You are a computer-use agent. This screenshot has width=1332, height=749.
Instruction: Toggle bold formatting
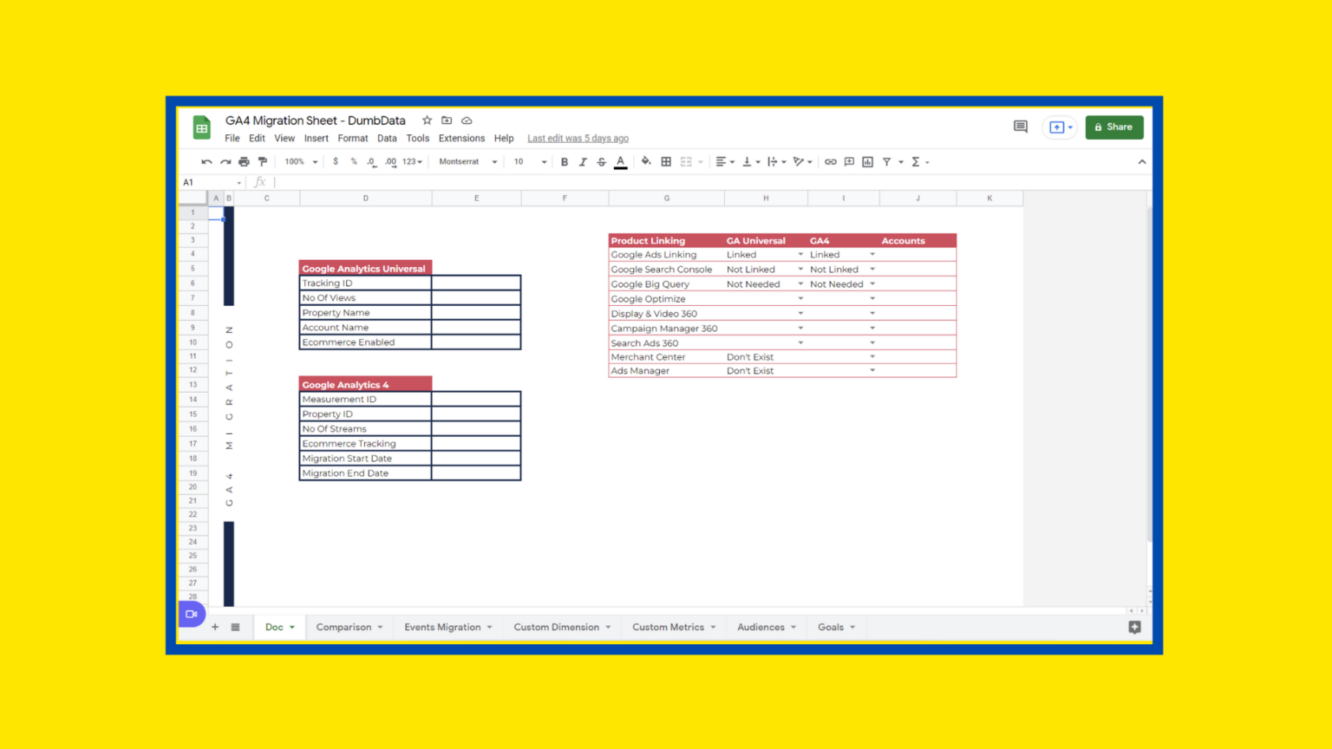point(565,161)
